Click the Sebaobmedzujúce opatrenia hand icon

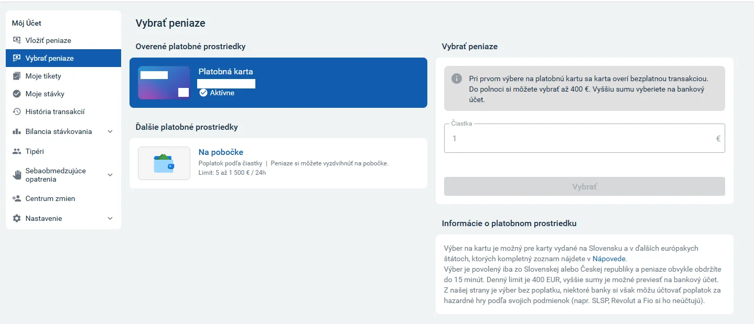click(x=16, y=175)
